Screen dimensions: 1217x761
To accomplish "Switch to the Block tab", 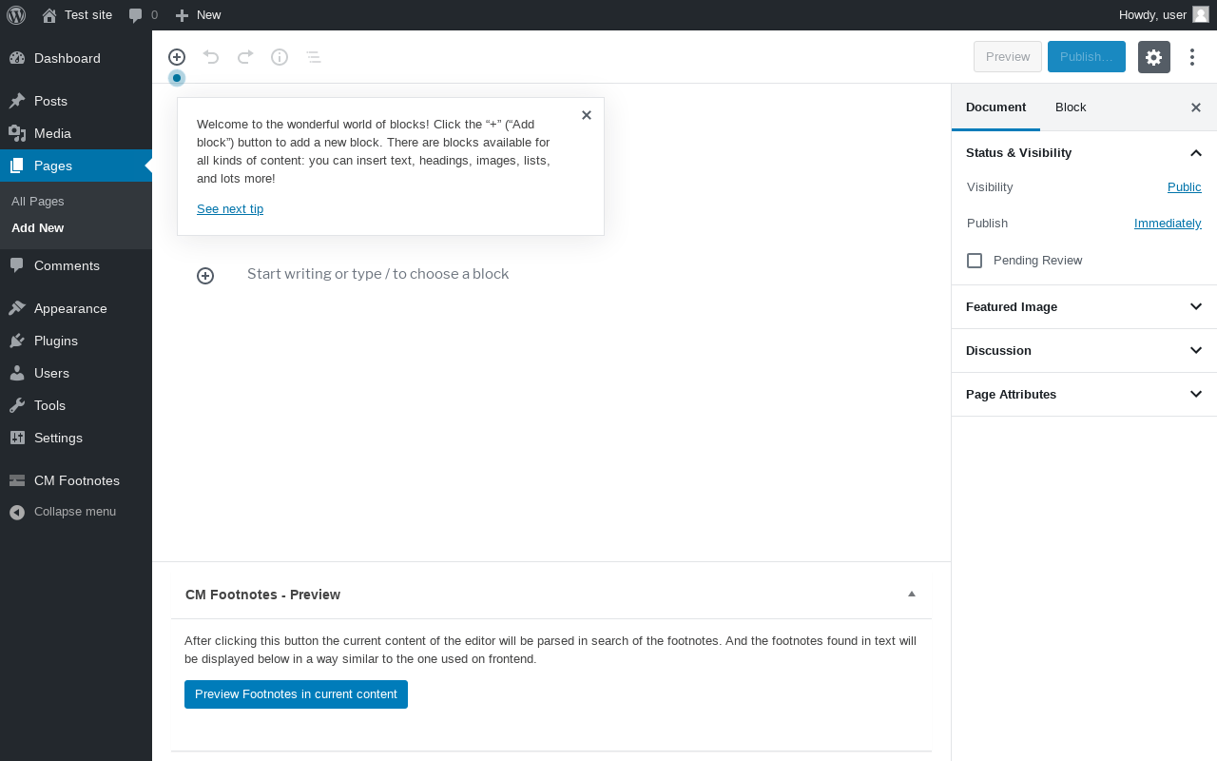I will pos(1071,107).
